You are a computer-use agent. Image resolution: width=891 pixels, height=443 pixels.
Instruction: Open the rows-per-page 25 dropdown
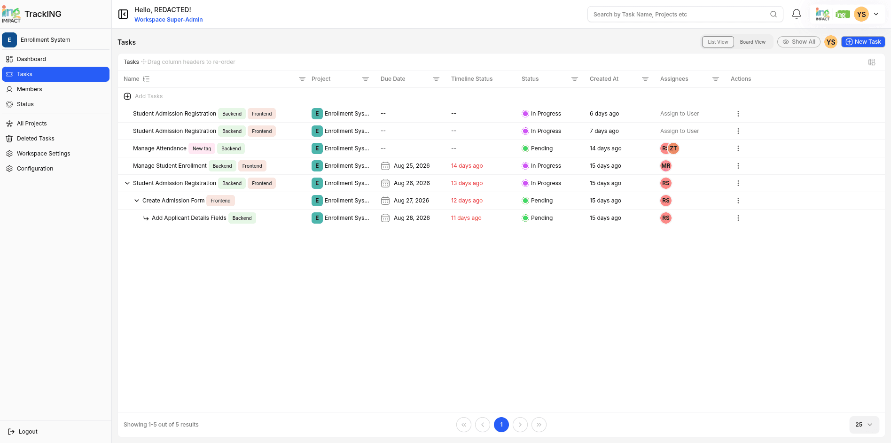click(864, 425)
